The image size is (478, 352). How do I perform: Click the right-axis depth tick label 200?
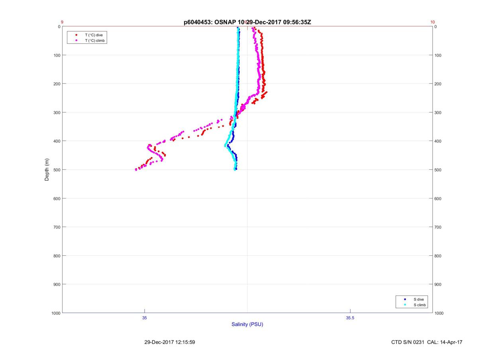[438, 84]
